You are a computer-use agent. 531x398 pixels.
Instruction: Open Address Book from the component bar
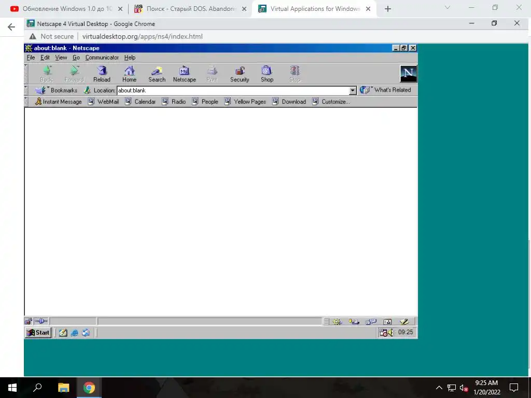coord(387,321)
